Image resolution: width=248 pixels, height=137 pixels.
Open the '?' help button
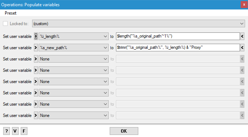7,131
